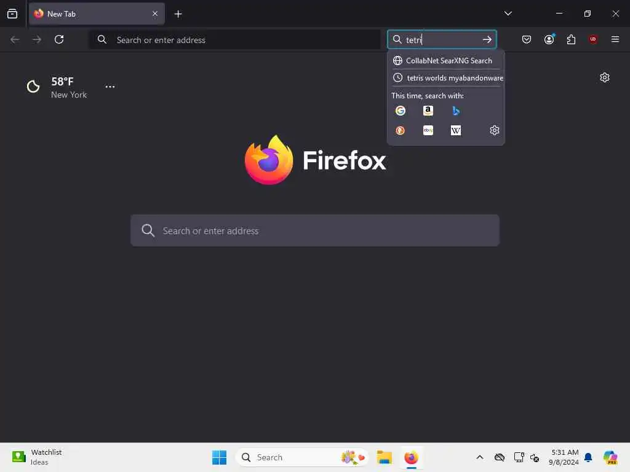Open Watchlist Ideas widget in taskbar

pyautogui.click(x=37, y=457)
